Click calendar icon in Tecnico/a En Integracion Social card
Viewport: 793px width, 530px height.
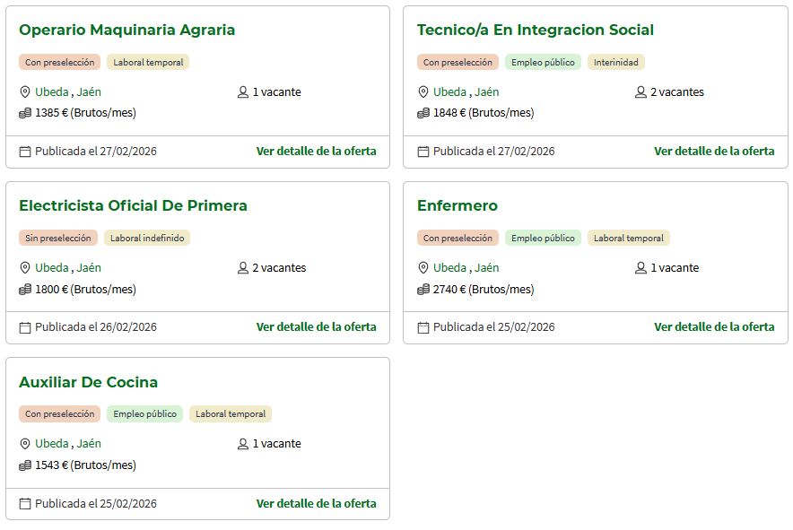coord(423,152)
